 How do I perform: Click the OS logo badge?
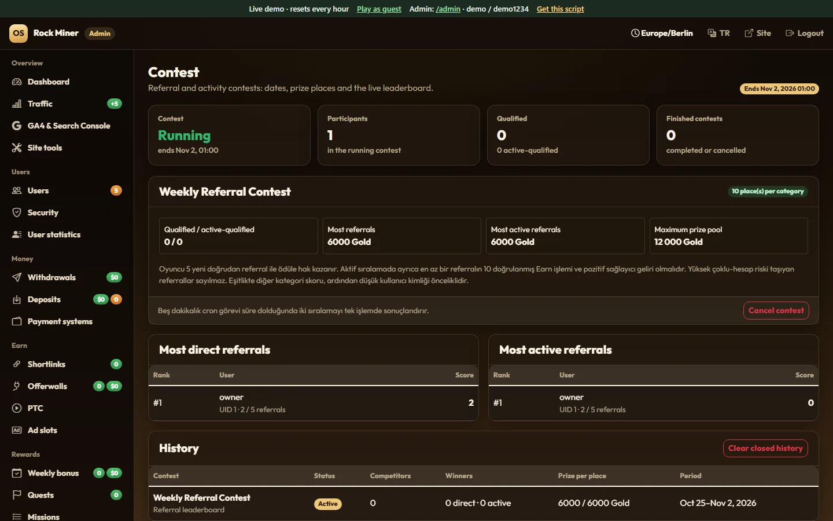click(x=19, y=33)
